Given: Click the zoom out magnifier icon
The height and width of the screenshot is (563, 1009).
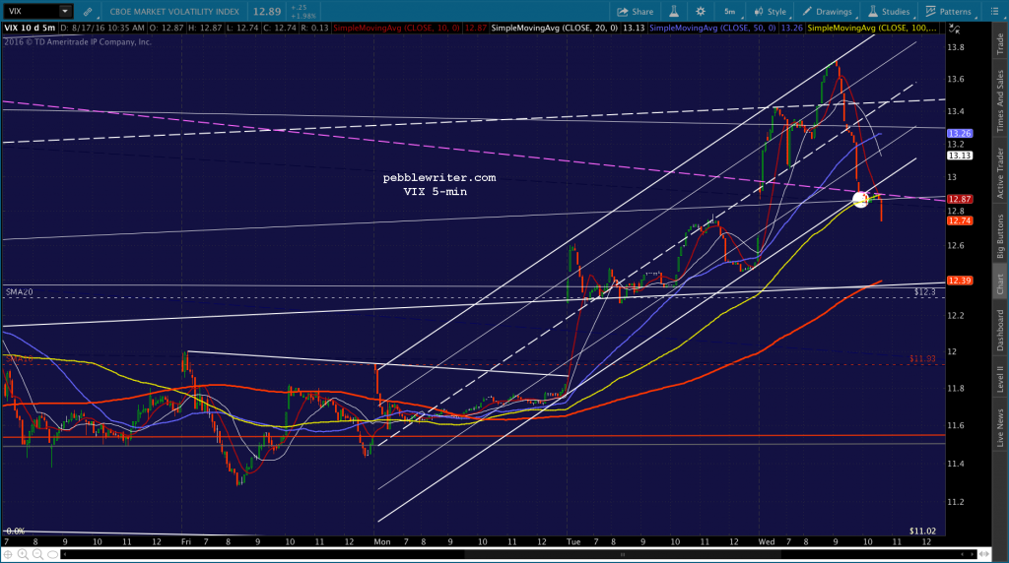Looking at the screenshot, I should click(38, 554).
